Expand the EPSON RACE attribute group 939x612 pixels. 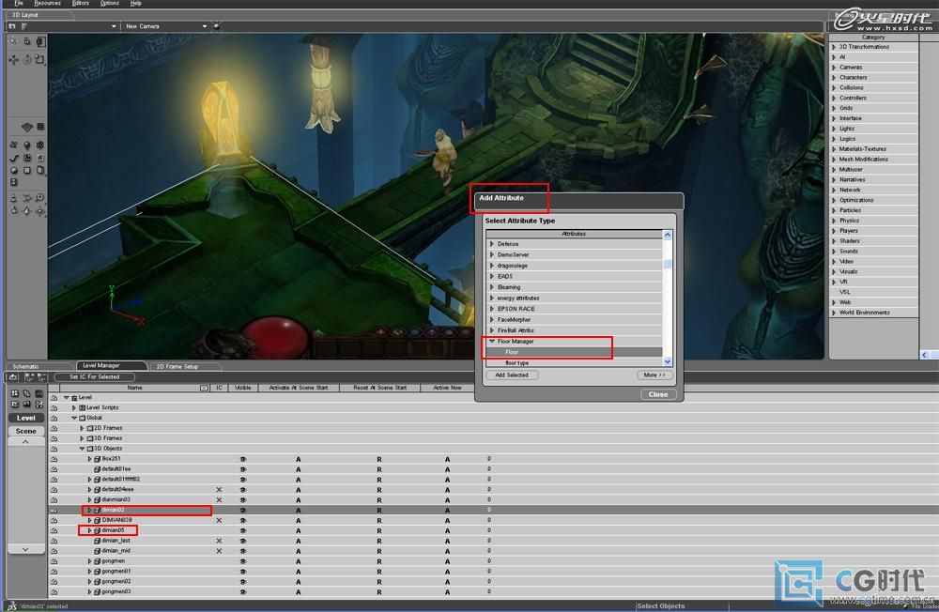click(x=492, y=309)
